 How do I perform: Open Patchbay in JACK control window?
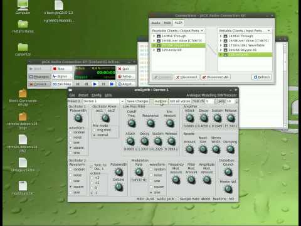62,84
